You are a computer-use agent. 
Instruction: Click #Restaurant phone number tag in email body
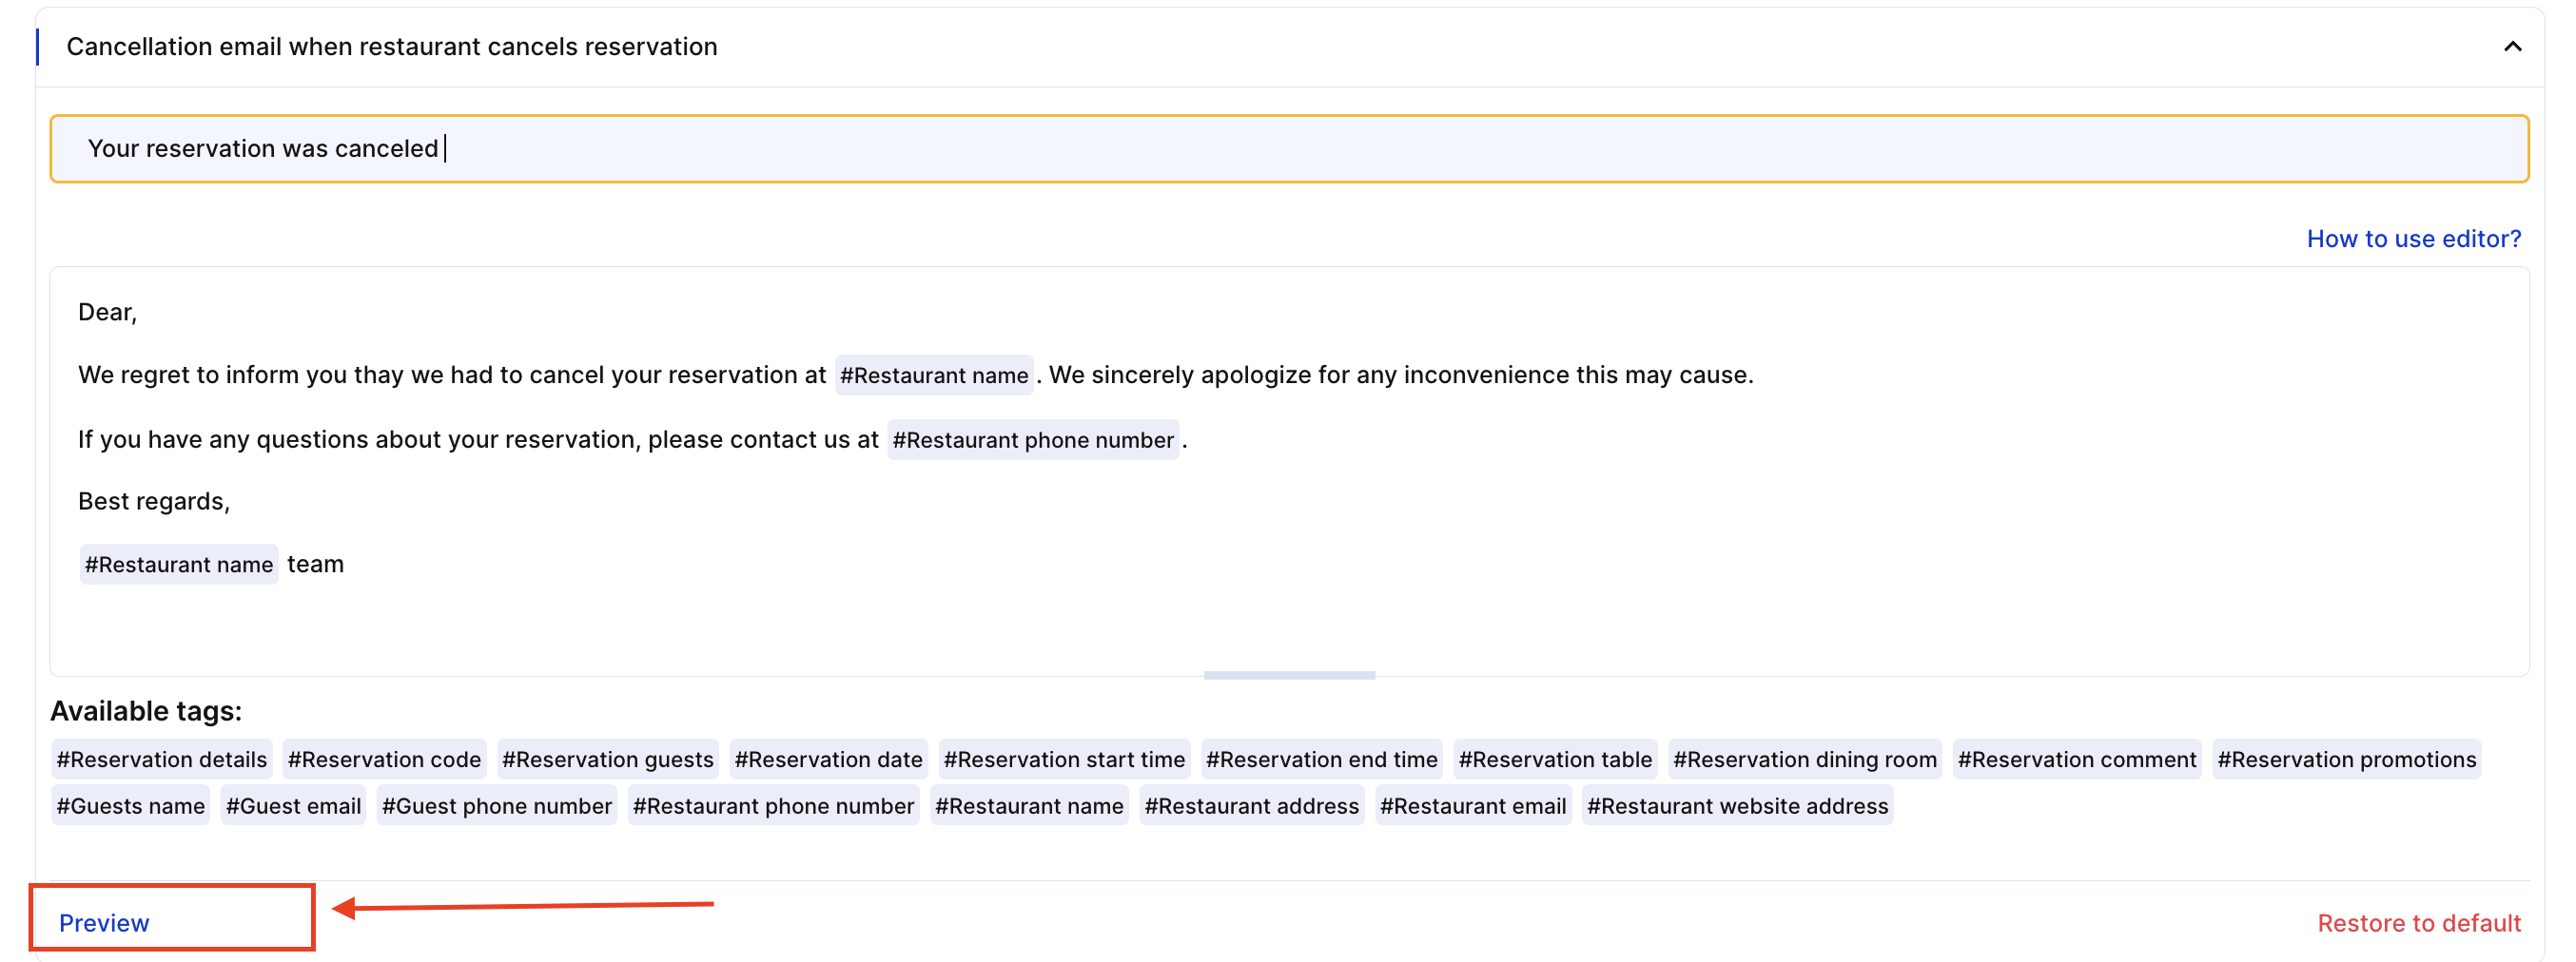1033,439
